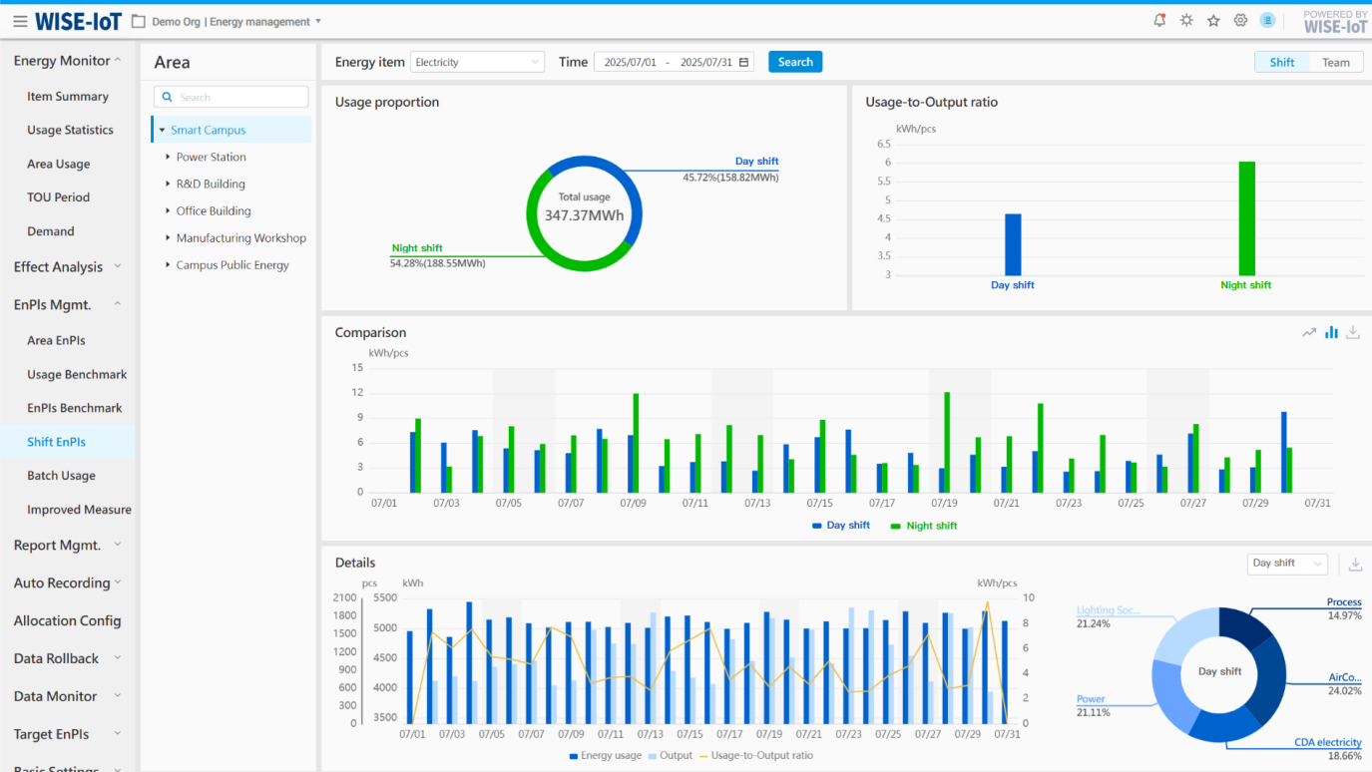Open Day shift dropdown in Details

[x=1286, y=564]
